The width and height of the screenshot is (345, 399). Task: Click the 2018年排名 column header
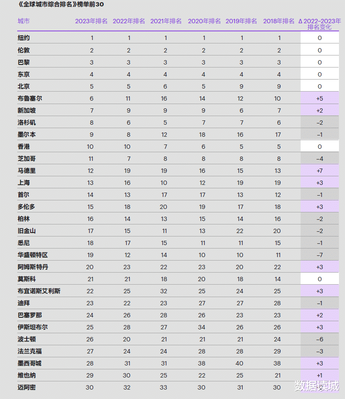pyautogui.click(x=279, y=21)
